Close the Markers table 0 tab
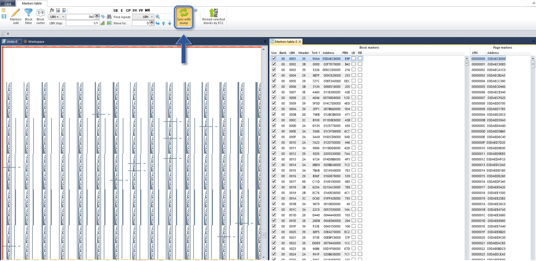This screenshot has width=536, height=261. [300, 42]
